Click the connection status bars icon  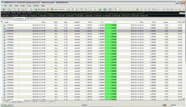click(x=164, y=105)
